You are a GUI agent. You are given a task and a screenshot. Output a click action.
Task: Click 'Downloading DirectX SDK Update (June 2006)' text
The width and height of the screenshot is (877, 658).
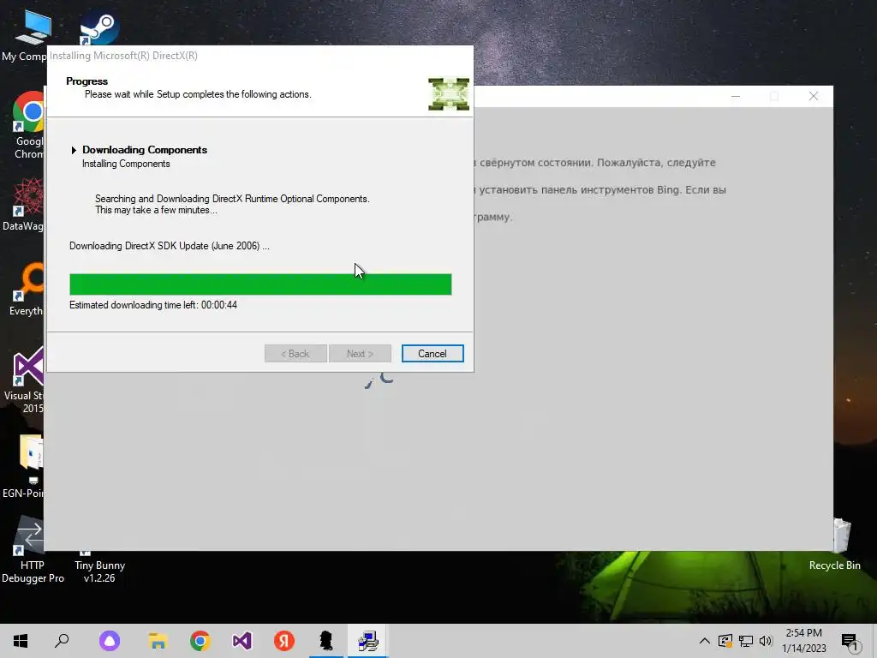[x=169, y=246]
